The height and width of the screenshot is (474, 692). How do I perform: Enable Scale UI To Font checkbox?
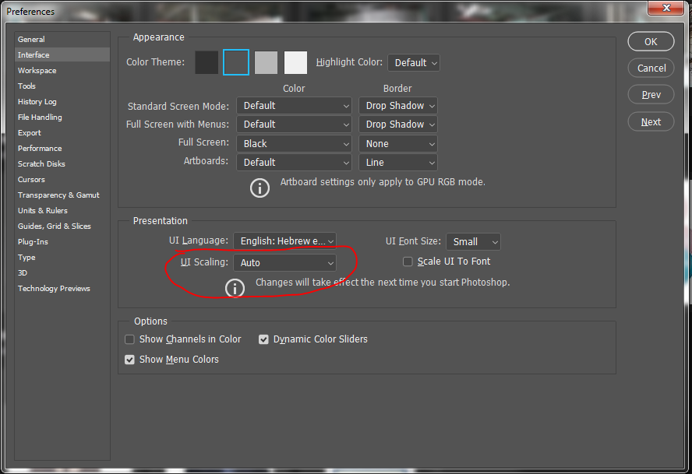click(x=408, y=262)
